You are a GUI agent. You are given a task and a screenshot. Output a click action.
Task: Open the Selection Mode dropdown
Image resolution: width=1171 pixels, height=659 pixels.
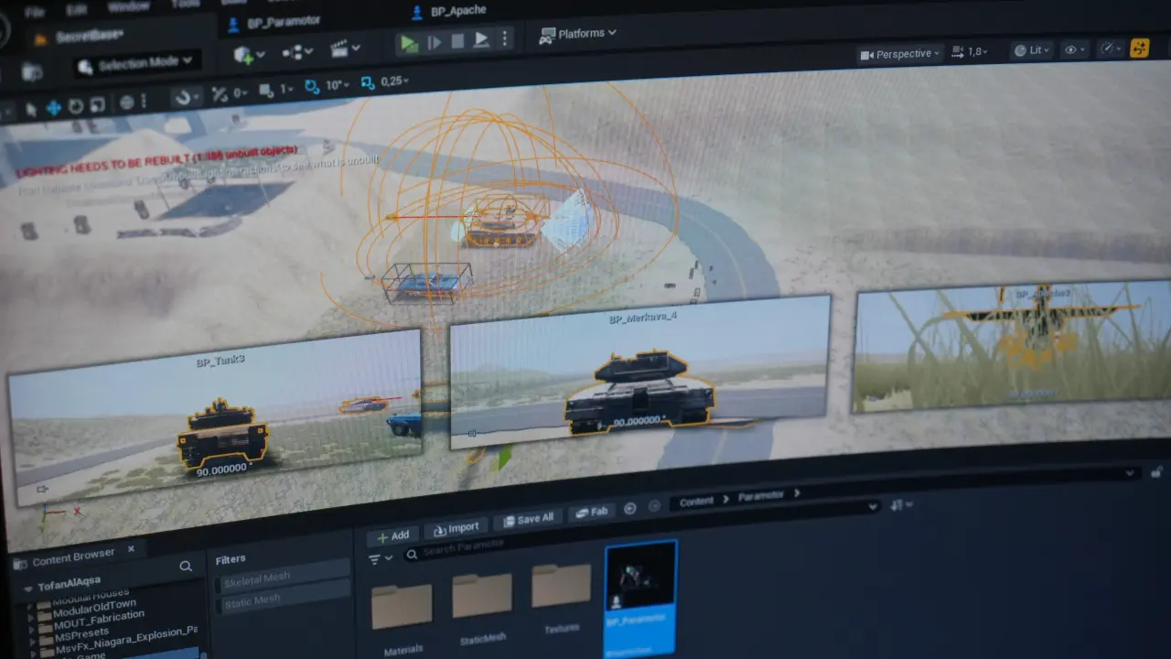135,63
